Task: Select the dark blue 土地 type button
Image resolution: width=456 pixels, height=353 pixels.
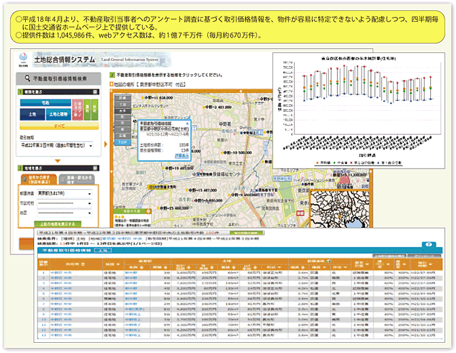Action: click(33, 114)
